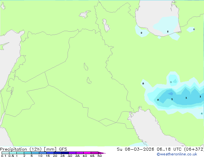This screenshot has width=204, height=157.
Task: Select the 45–50 mm legend swatch
Action: (95, 153)
